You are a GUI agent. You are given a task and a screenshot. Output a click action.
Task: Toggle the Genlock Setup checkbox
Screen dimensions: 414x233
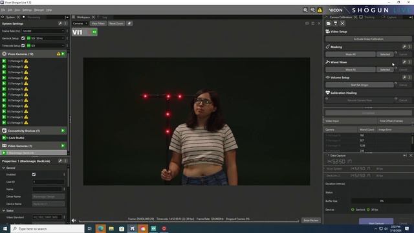(x=23, y=38)
